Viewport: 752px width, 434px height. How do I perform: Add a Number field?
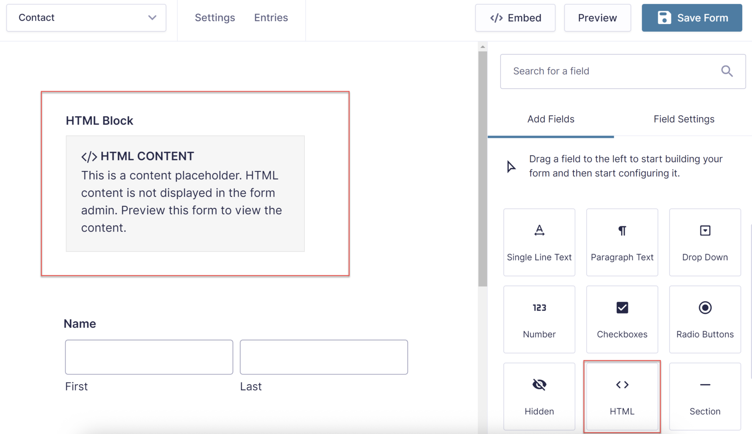539,319
